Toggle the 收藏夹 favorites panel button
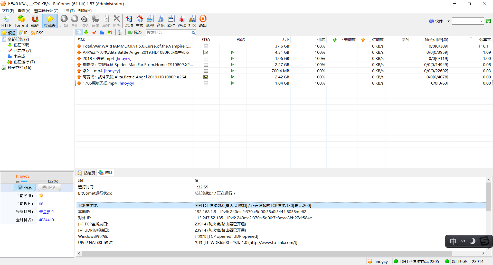 click(50, 21)
